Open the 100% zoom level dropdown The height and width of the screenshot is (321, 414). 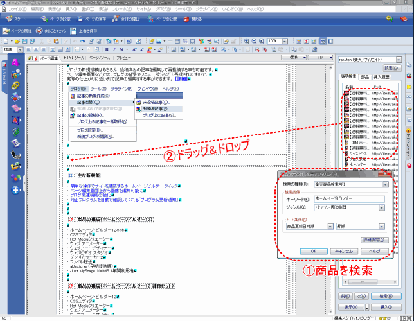tap(285, 41)
